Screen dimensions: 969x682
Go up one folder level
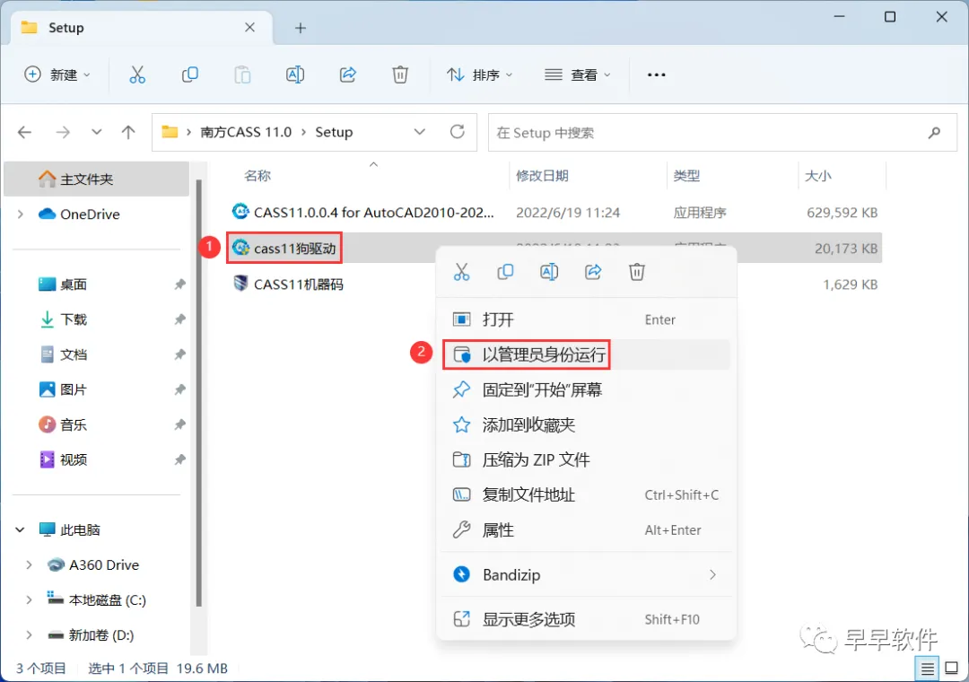tap(128, 132)
